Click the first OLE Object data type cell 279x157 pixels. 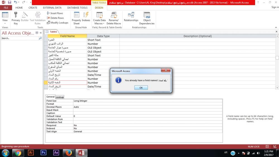[x=103, y=48]
